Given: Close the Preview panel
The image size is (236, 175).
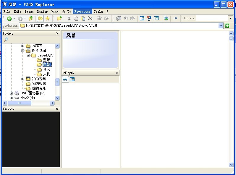Looking at the screenshot, I should 57,109.
